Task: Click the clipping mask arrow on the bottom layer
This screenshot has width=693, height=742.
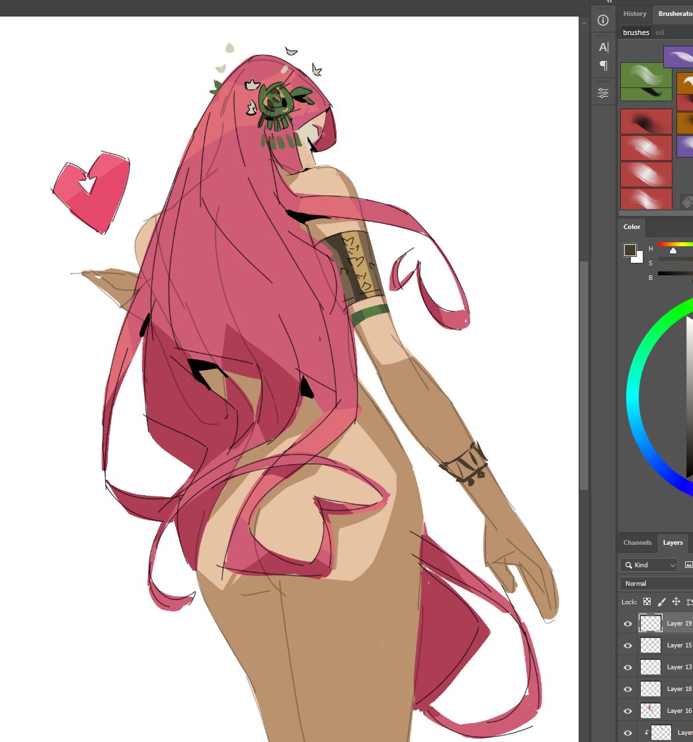Action: (646, 732)
